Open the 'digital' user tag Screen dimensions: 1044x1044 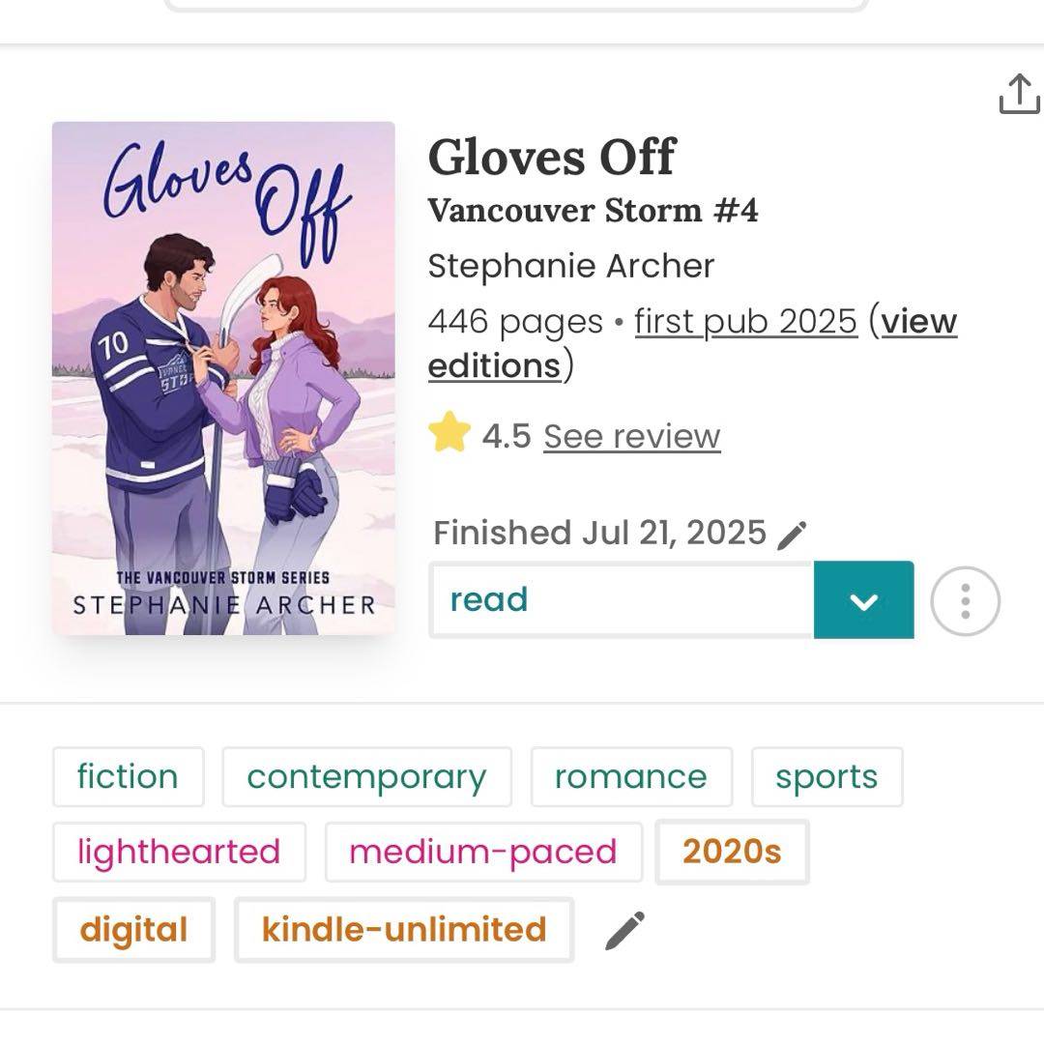point(133,929)
